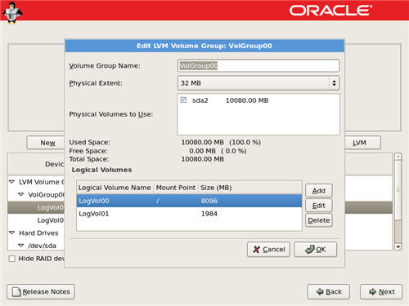Image resolution: width=409 pixels, height=306 pixels.
Task: Collapse the /dev/sda tree node
Action: coord(20,246)
